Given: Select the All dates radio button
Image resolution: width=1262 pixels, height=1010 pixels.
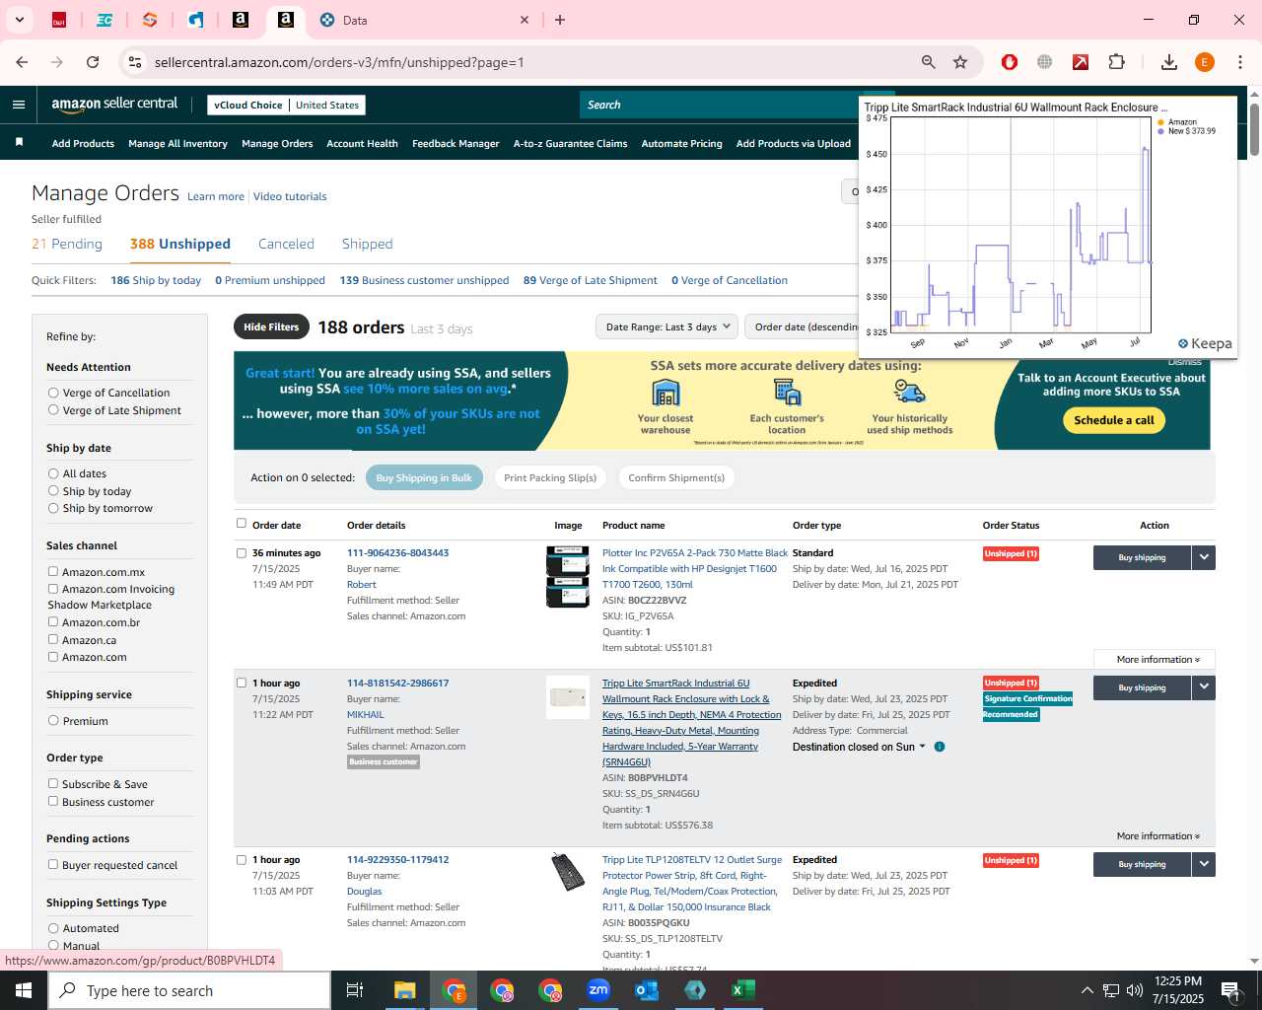Looking at the screenshot, I should (53, 473).
